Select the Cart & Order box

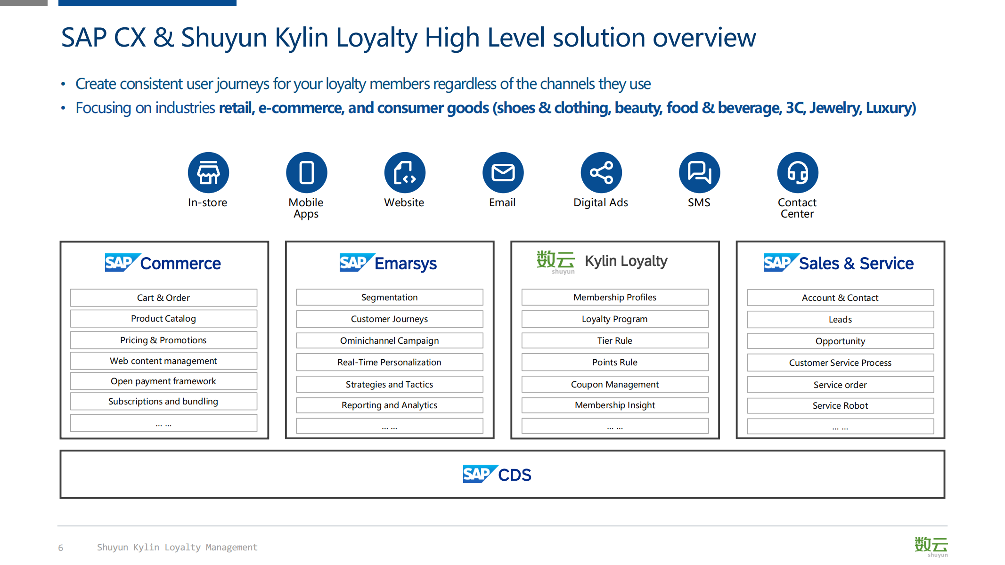163,298
